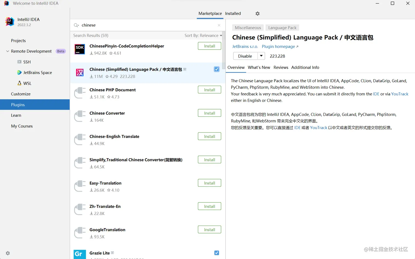Click the English IDE feedback link
Viewport: 415px width, 259px height.
pyautogui.click(x=376, y=94)
